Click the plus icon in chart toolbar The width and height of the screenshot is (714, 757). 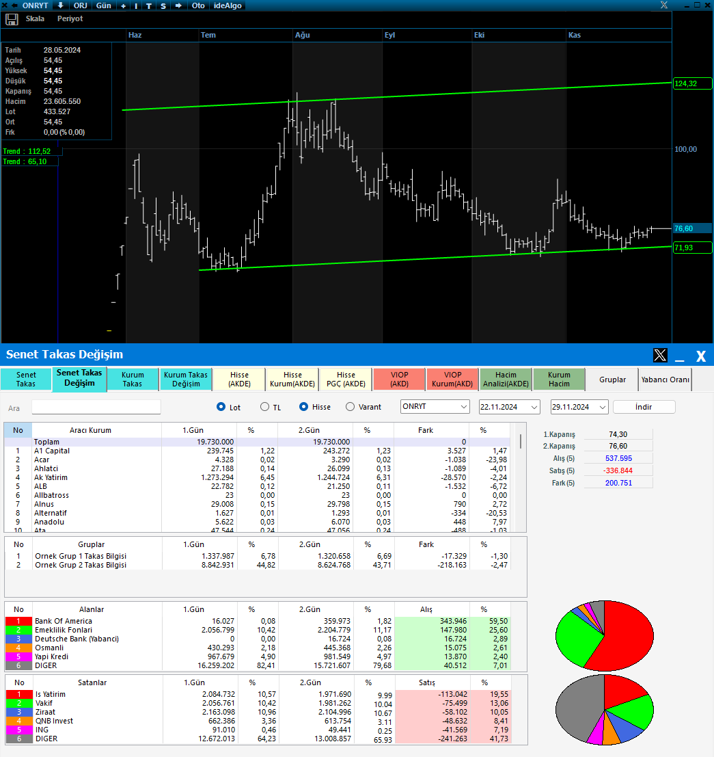pos(124,5)
